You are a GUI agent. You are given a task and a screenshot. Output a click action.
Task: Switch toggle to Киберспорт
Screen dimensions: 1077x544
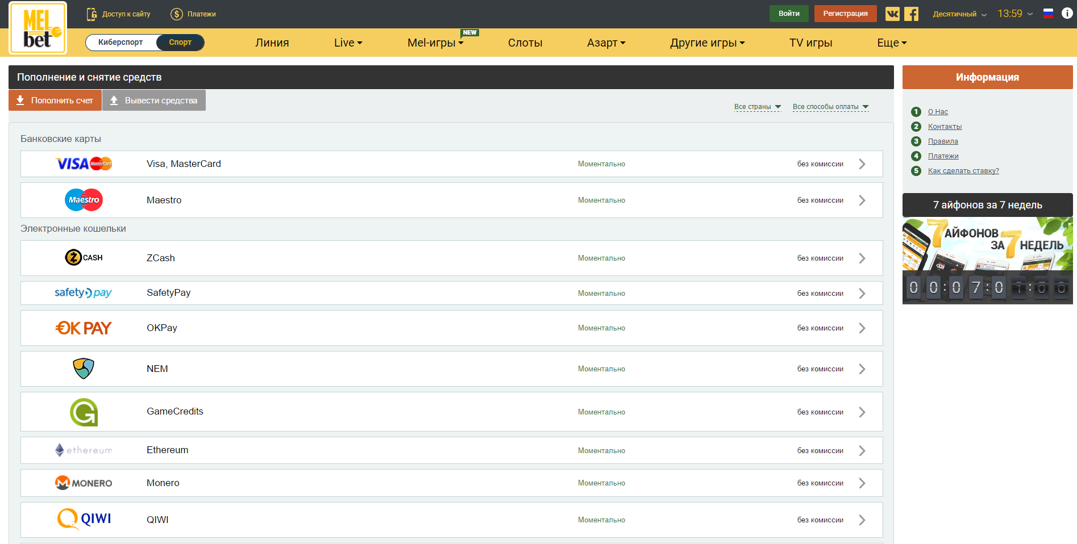pos(120,42)
